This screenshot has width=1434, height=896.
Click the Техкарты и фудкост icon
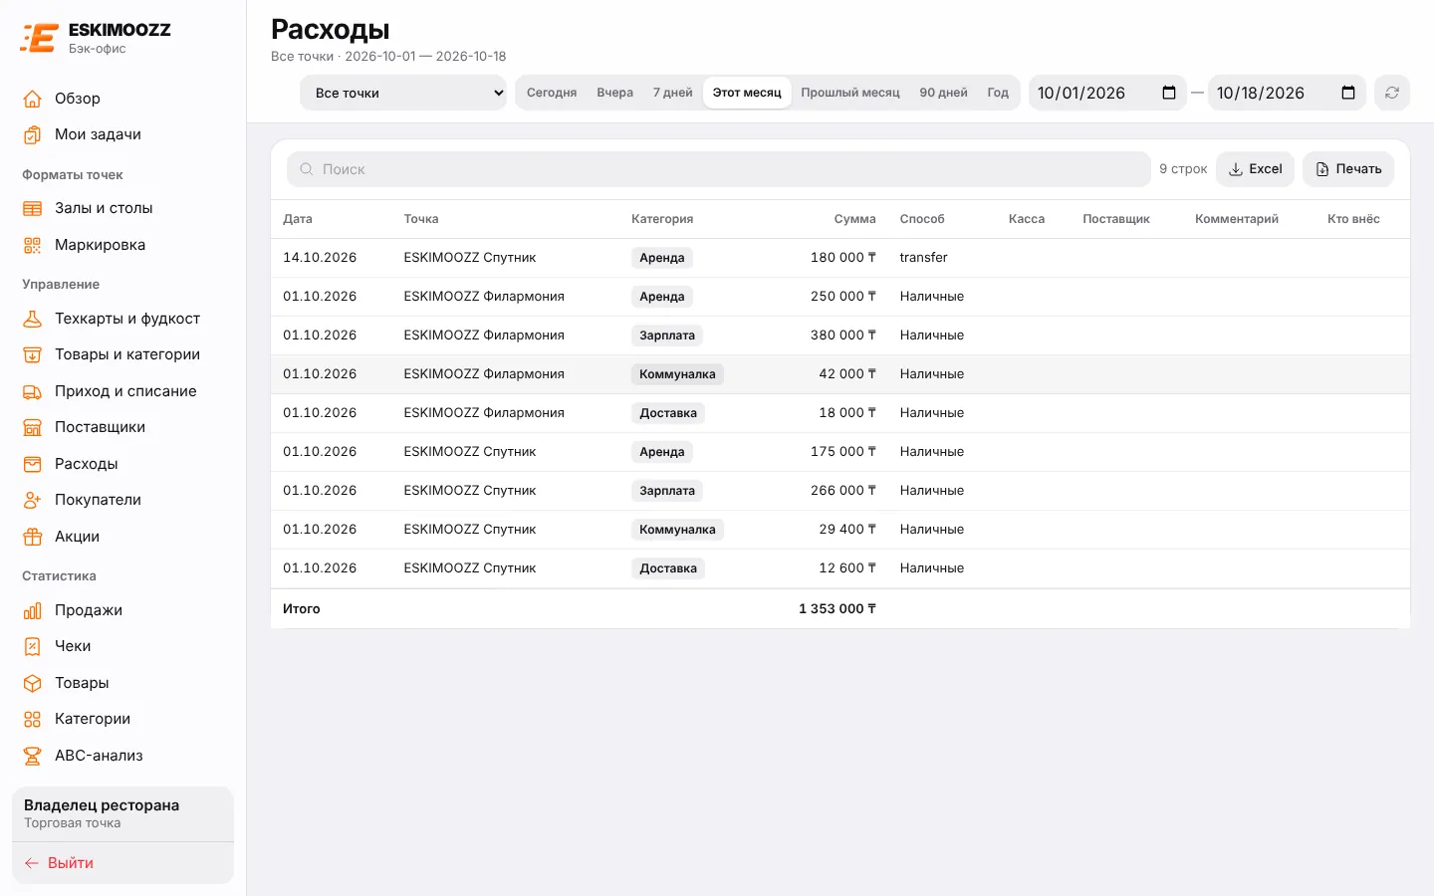pyautogui.click(x=33, y=319)
